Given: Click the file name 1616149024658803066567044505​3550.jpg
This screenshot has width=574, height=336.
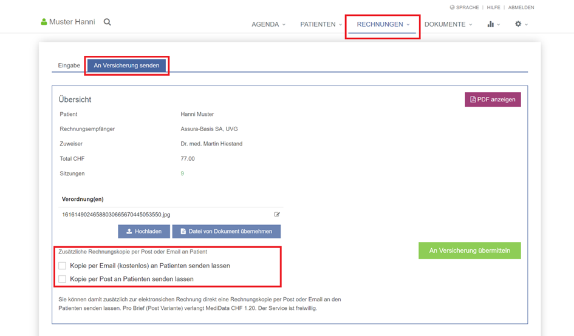Looking at the screenshot, I should tap(116, 215).
